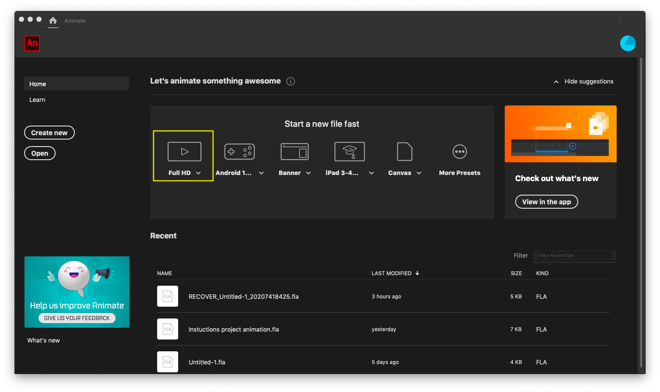This screenshot has width=660, height=392.
Task: Click the Create new button
Action: pos(49,133)
